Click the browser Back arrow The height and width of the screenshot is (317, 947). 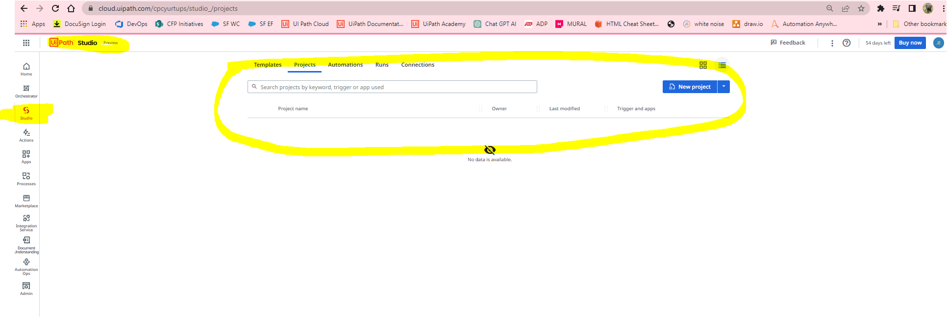[24, 8]
